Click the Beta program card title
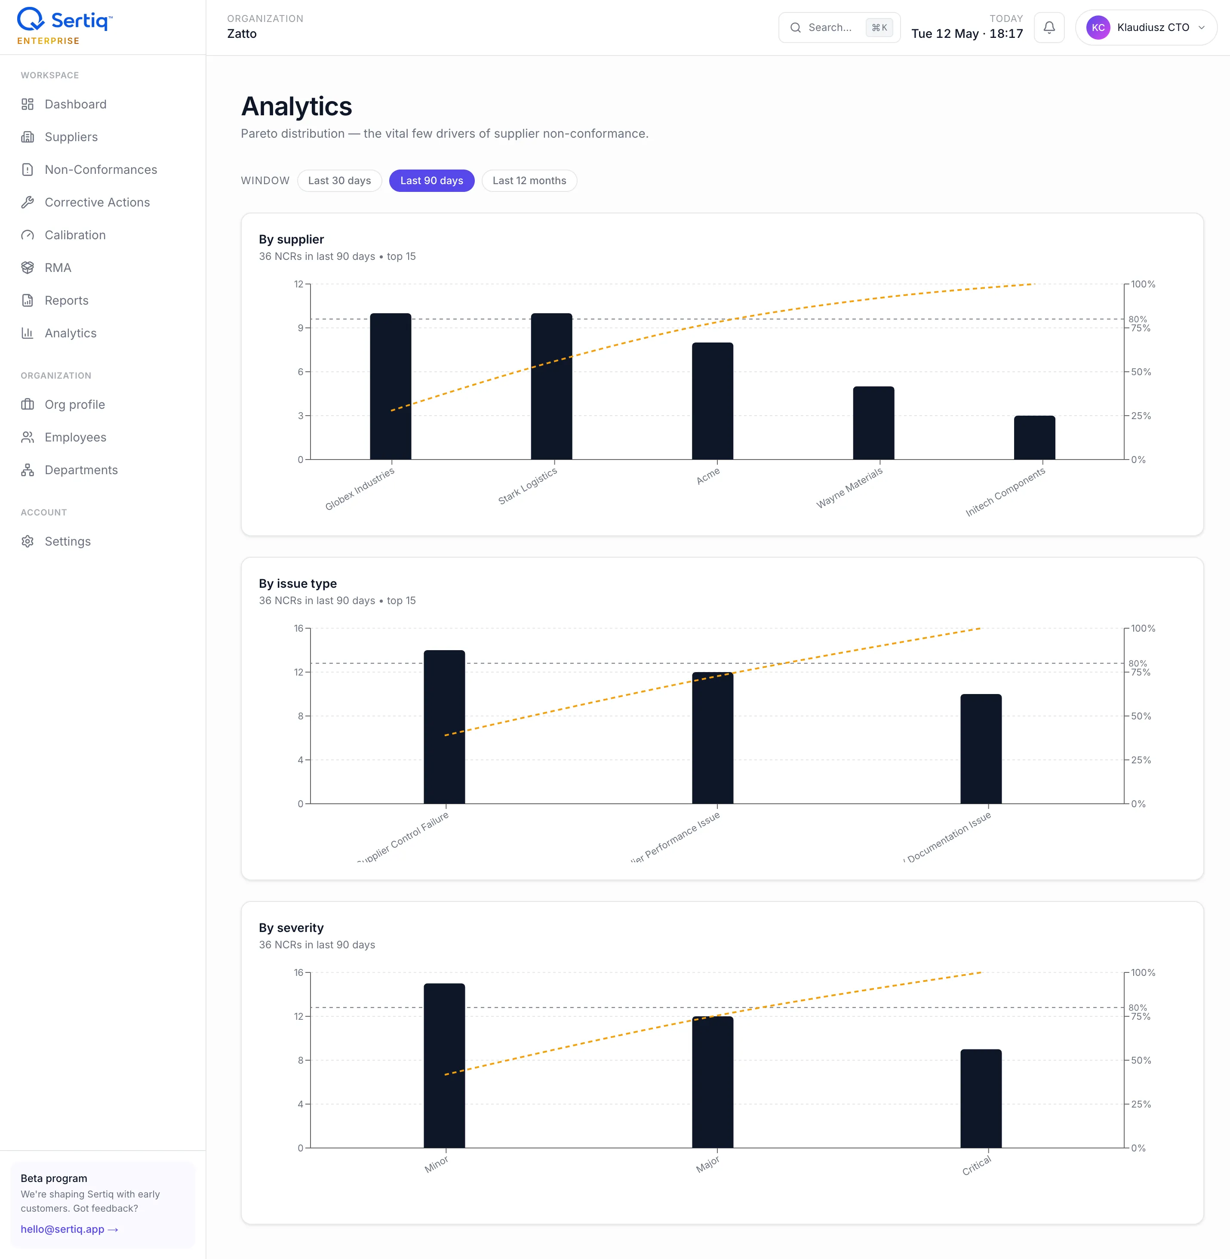 [x=54, y=1178]
